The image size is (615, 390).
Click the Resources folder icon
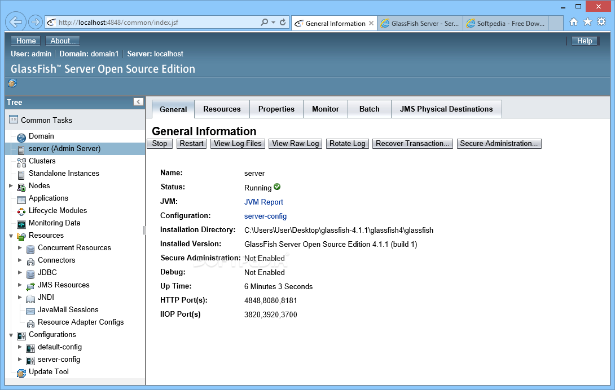tap(21, 236)
